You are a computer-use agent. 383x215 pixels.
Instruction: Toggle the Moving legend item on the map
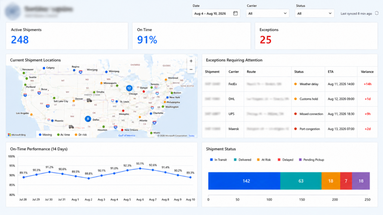point(45,134)
